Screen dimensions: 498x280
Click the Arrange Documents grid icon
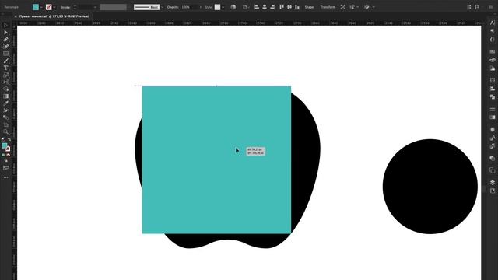click(x=469, y=7)
